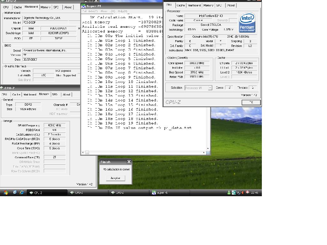Image resolution: width=327 pixels, height=245 pixels.
Task: Click the 'Allocated memory' line in Super PI
Action: pyautogui.click(x=122, y=31)
